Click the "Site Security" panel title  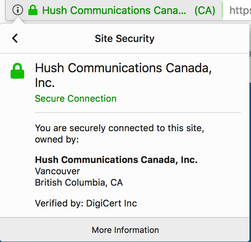tap(124, 39)
